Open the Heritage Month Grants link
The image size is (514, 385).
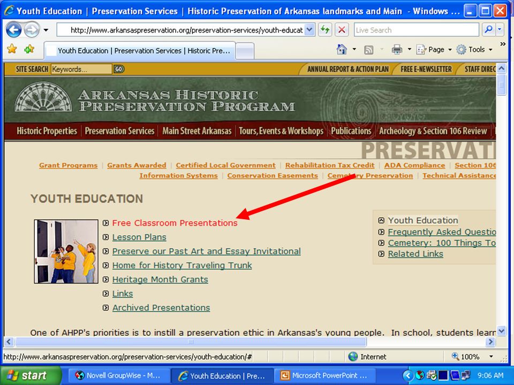tap(160, 279)
